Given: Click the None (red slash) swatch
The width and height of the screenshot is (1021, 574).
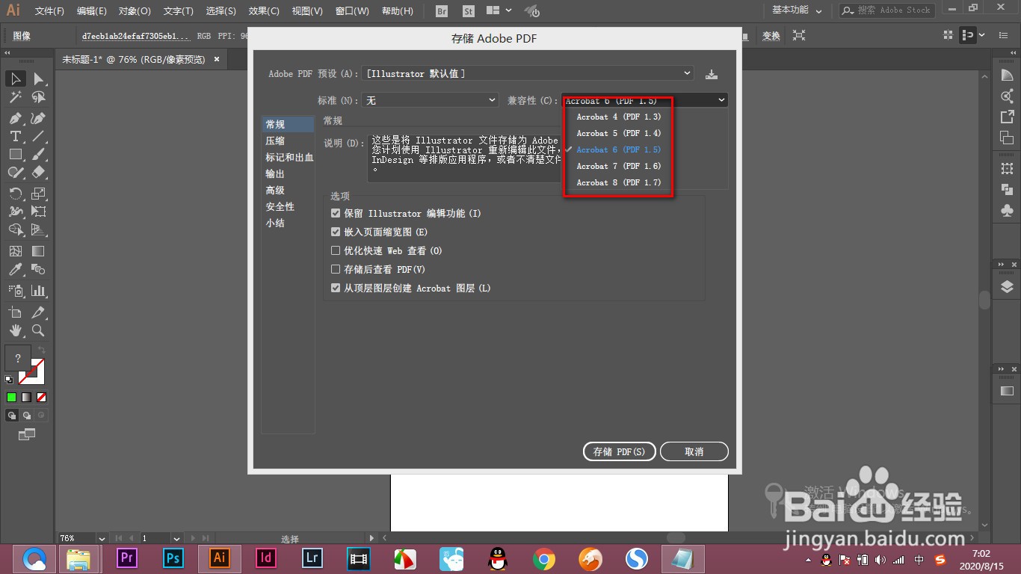Looking at the screenshot, I should (x=42, y=398).
